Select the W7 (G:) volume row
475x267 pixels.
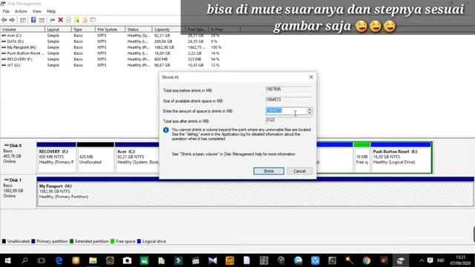[x=111, y=65]
